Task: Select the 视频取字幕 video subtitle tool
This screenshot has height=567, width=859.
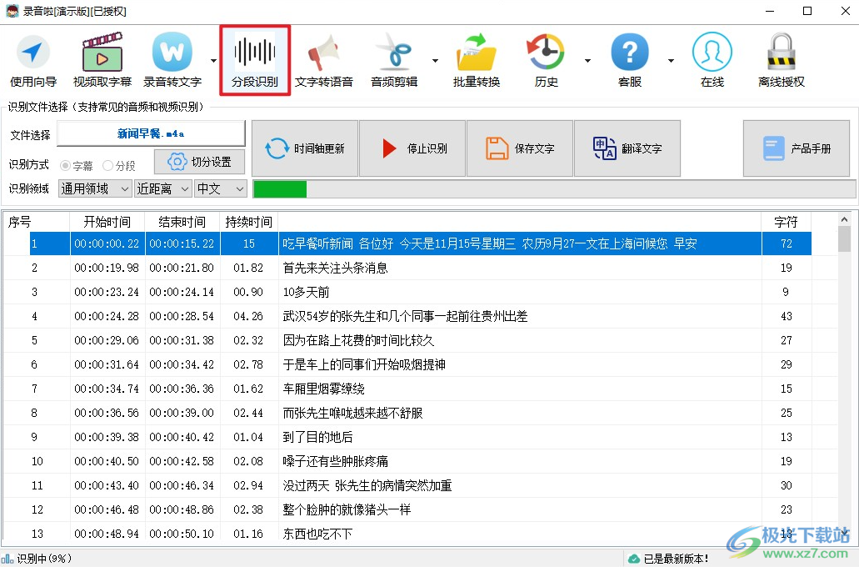Action: point(102,60)
